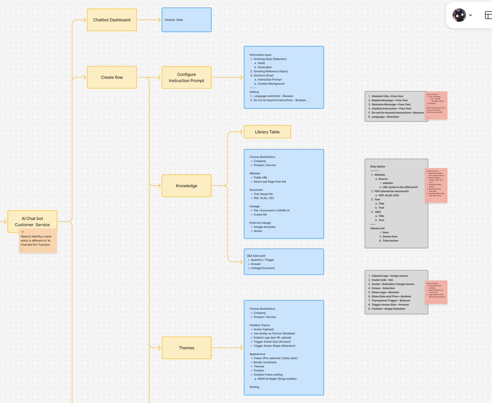Click 'Linkage Document' bullet
Viewport: 492px width, 403px height.
(x=263, y=268)
